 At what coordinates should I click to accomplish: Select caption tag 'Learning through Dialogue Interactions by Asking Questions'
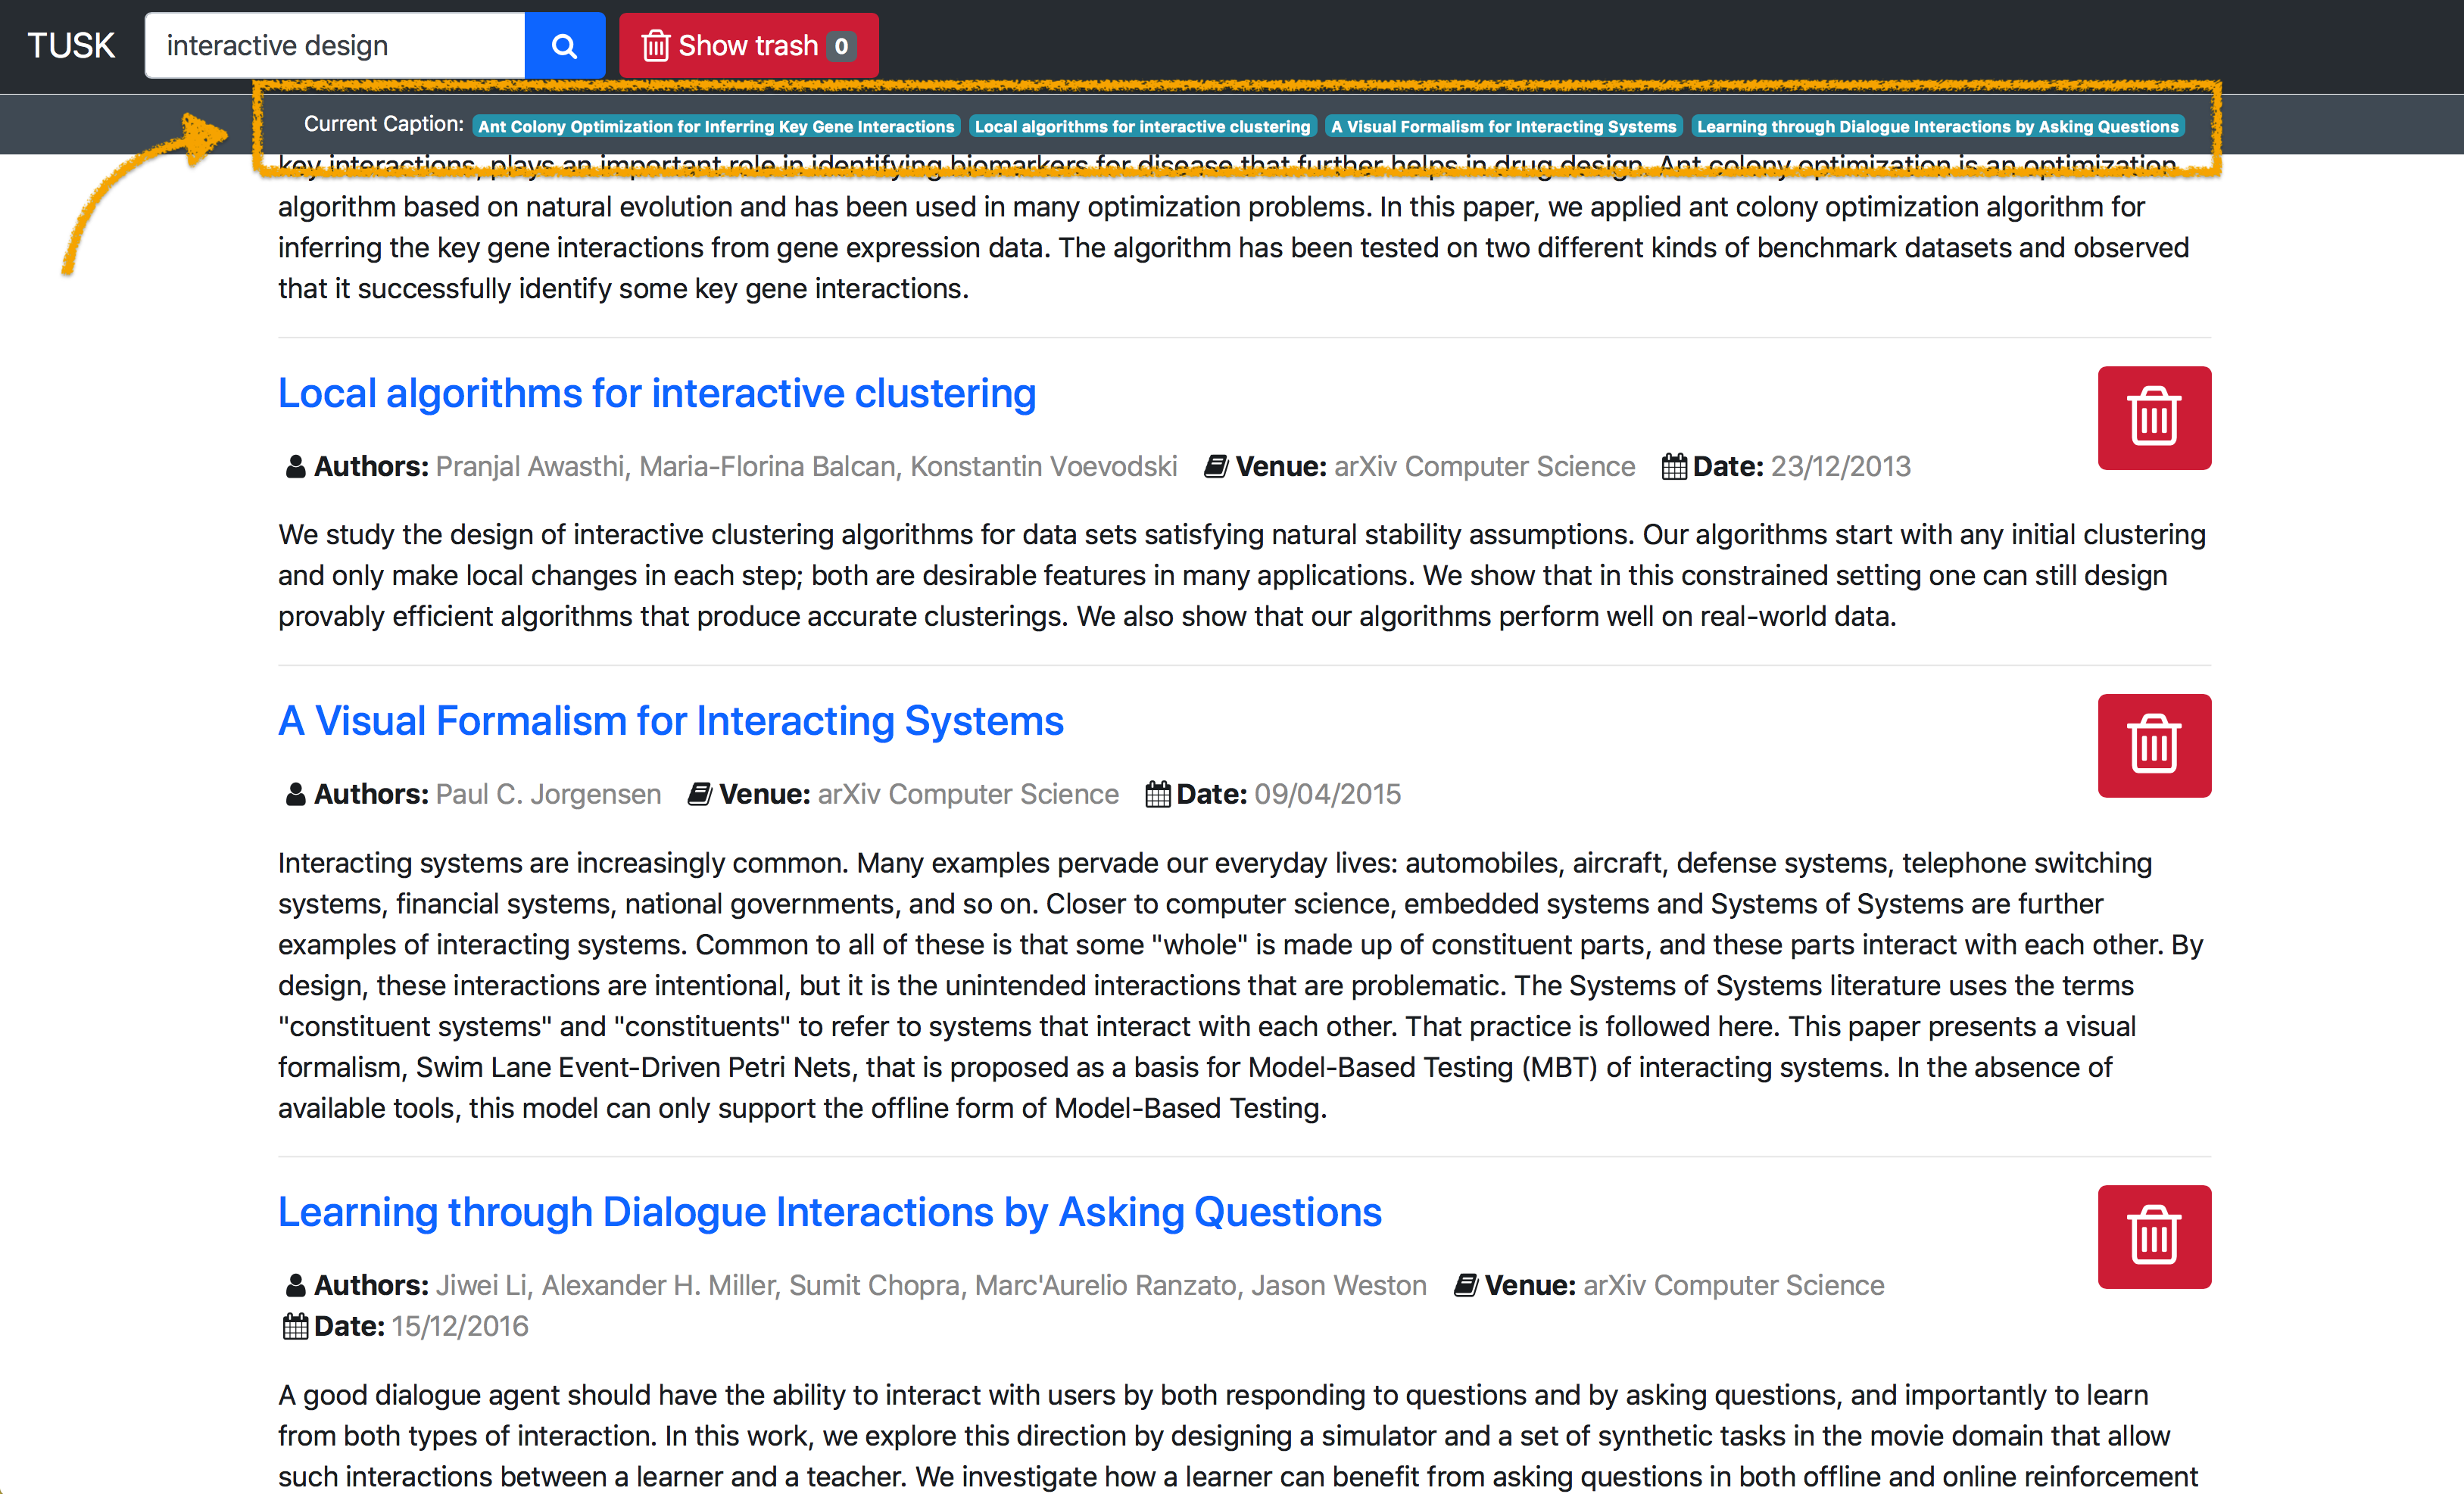1937,126
